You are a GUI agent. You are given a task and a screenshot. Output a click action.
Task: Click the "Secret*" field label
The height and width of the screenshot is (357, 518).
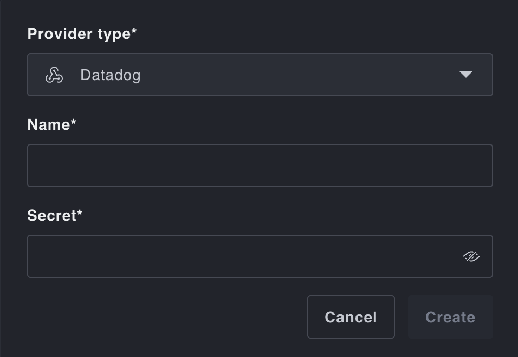pos(55,216)
